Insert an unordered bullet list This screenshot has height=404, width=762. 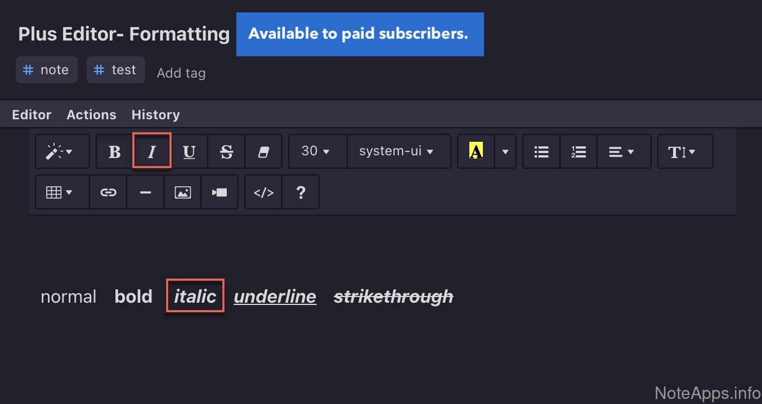[541, 151]
